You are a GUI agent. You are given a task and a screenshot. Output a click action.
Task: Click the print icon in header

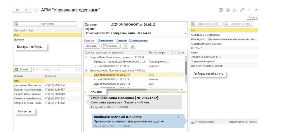228,10
